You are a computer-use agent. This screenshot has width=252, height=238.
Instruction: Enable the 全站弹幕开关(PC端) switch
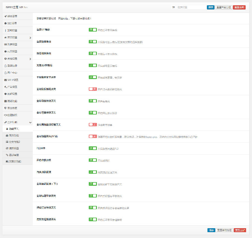93,137
